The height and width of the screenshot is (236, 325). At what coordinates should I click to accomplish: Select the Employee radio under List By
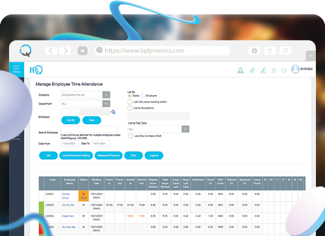point(142,96)
